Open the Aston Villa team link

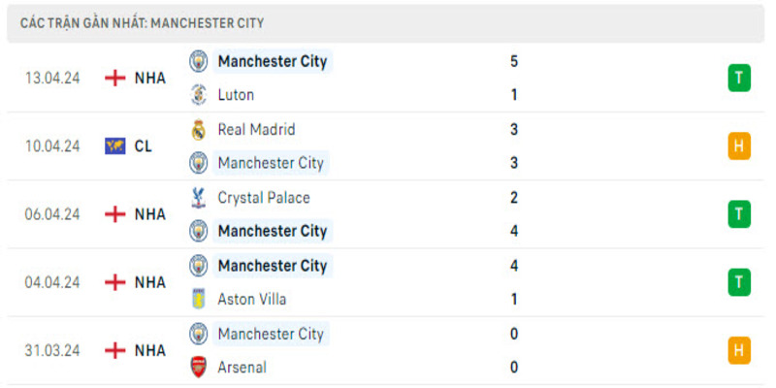pyautogui.click(x=251, y=300)
